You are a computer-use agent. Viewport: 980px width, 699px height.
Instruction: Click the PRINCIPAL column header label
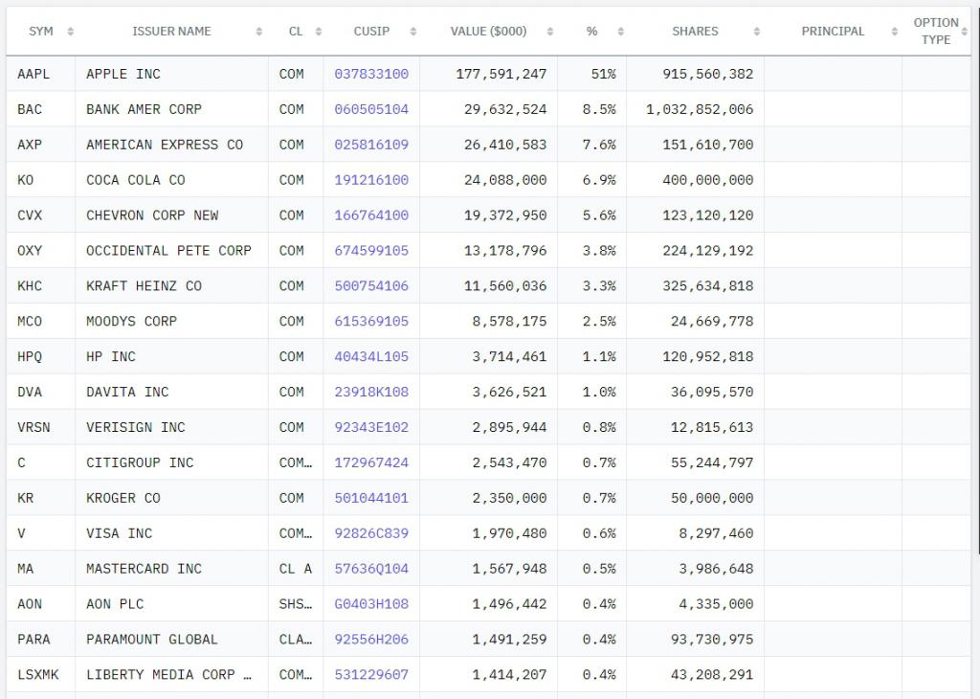pos(833,32)
